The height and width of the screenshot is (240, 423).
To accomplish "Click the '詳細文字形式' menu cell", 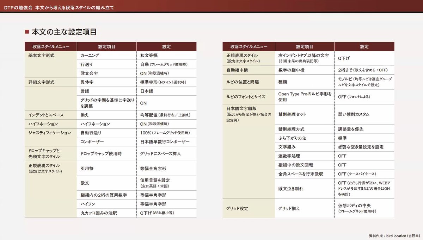I will tap(42, 82).
